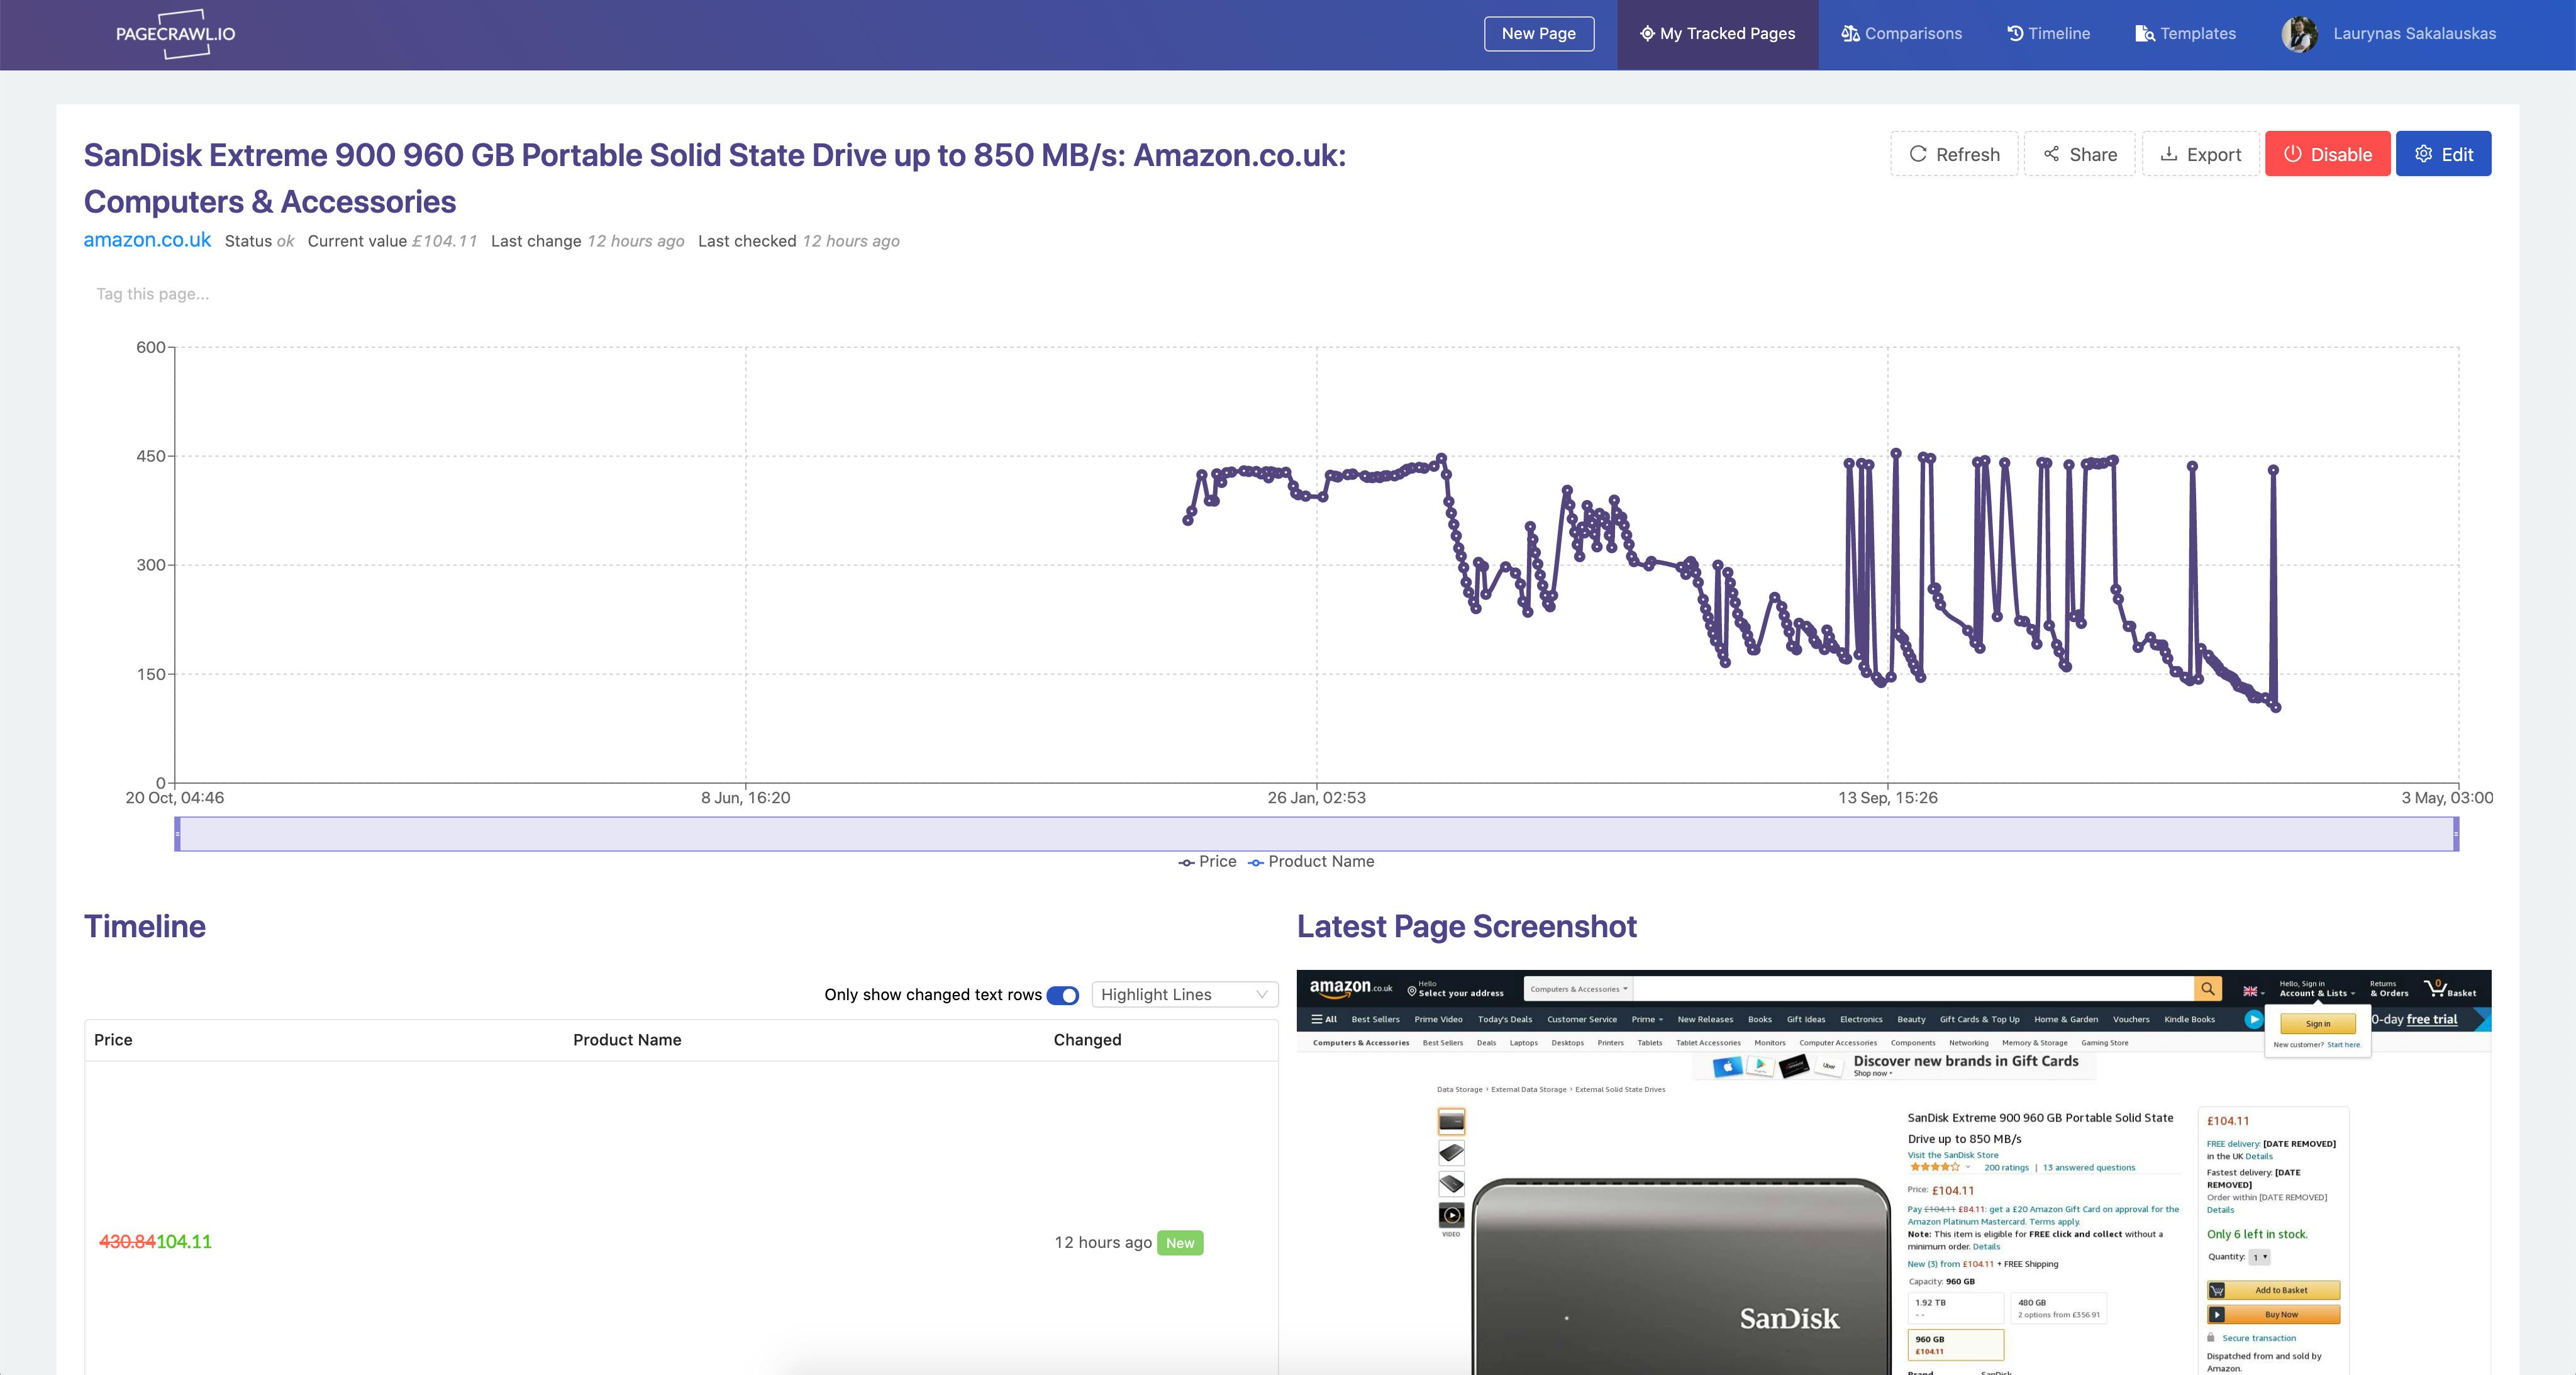This screenshot has width=2576, height=1375.
Task: Click the green New badge
Action: click(1180, 1243)
